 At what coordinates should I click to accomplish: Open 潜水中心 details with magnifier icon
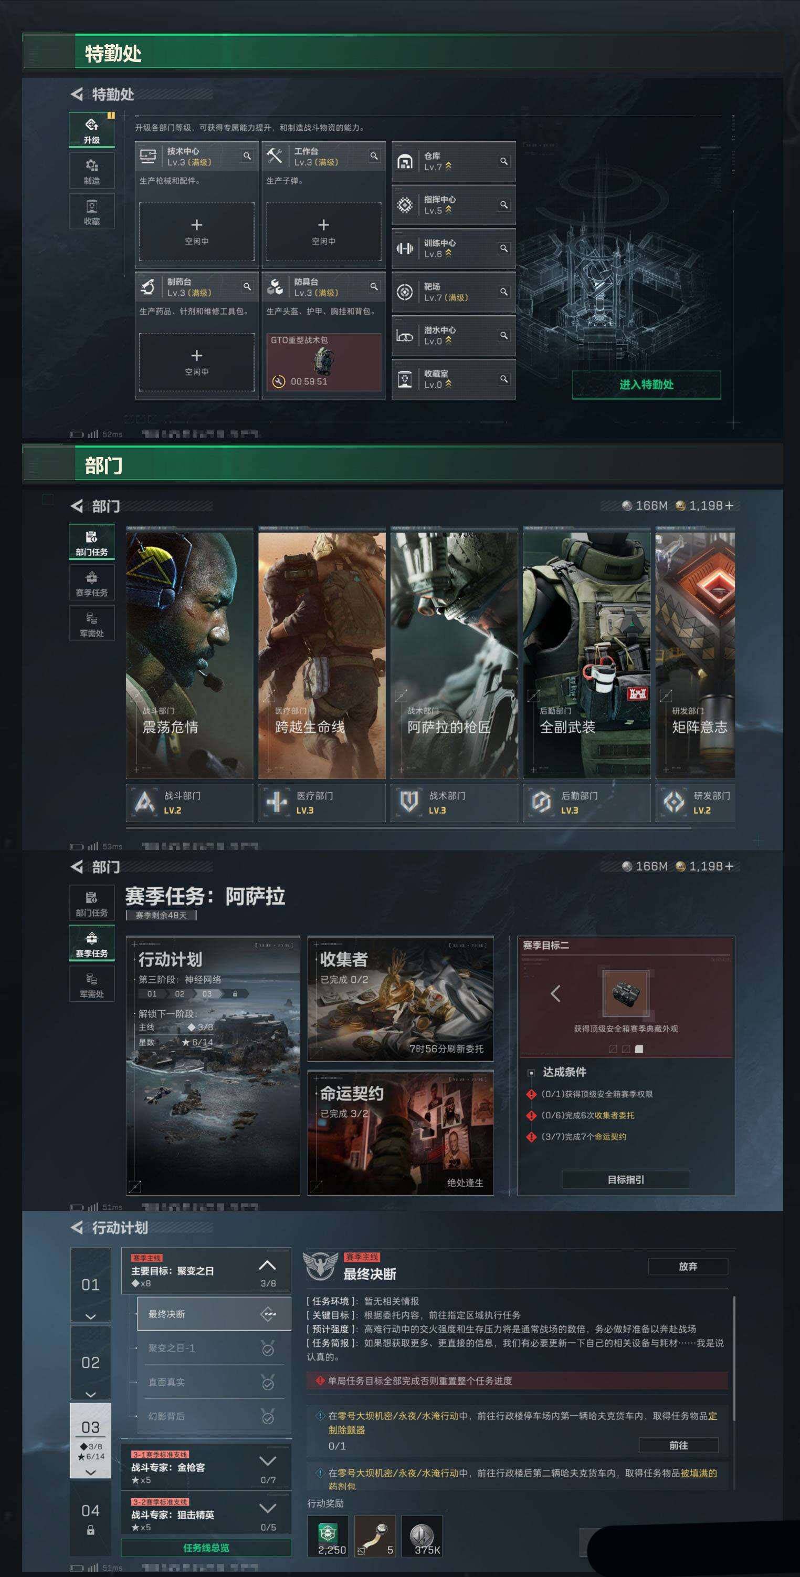click(504, 336)
